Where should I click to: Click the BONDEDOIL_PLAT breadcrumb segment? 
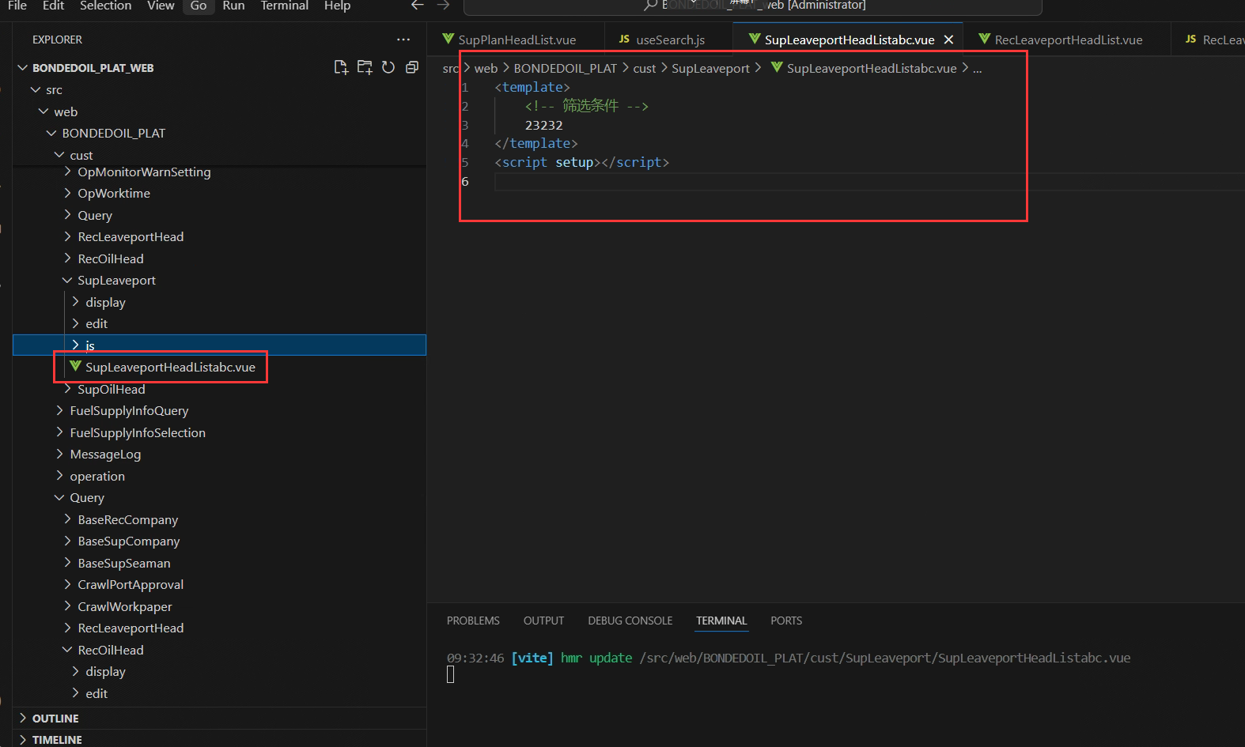click(565, 69)
